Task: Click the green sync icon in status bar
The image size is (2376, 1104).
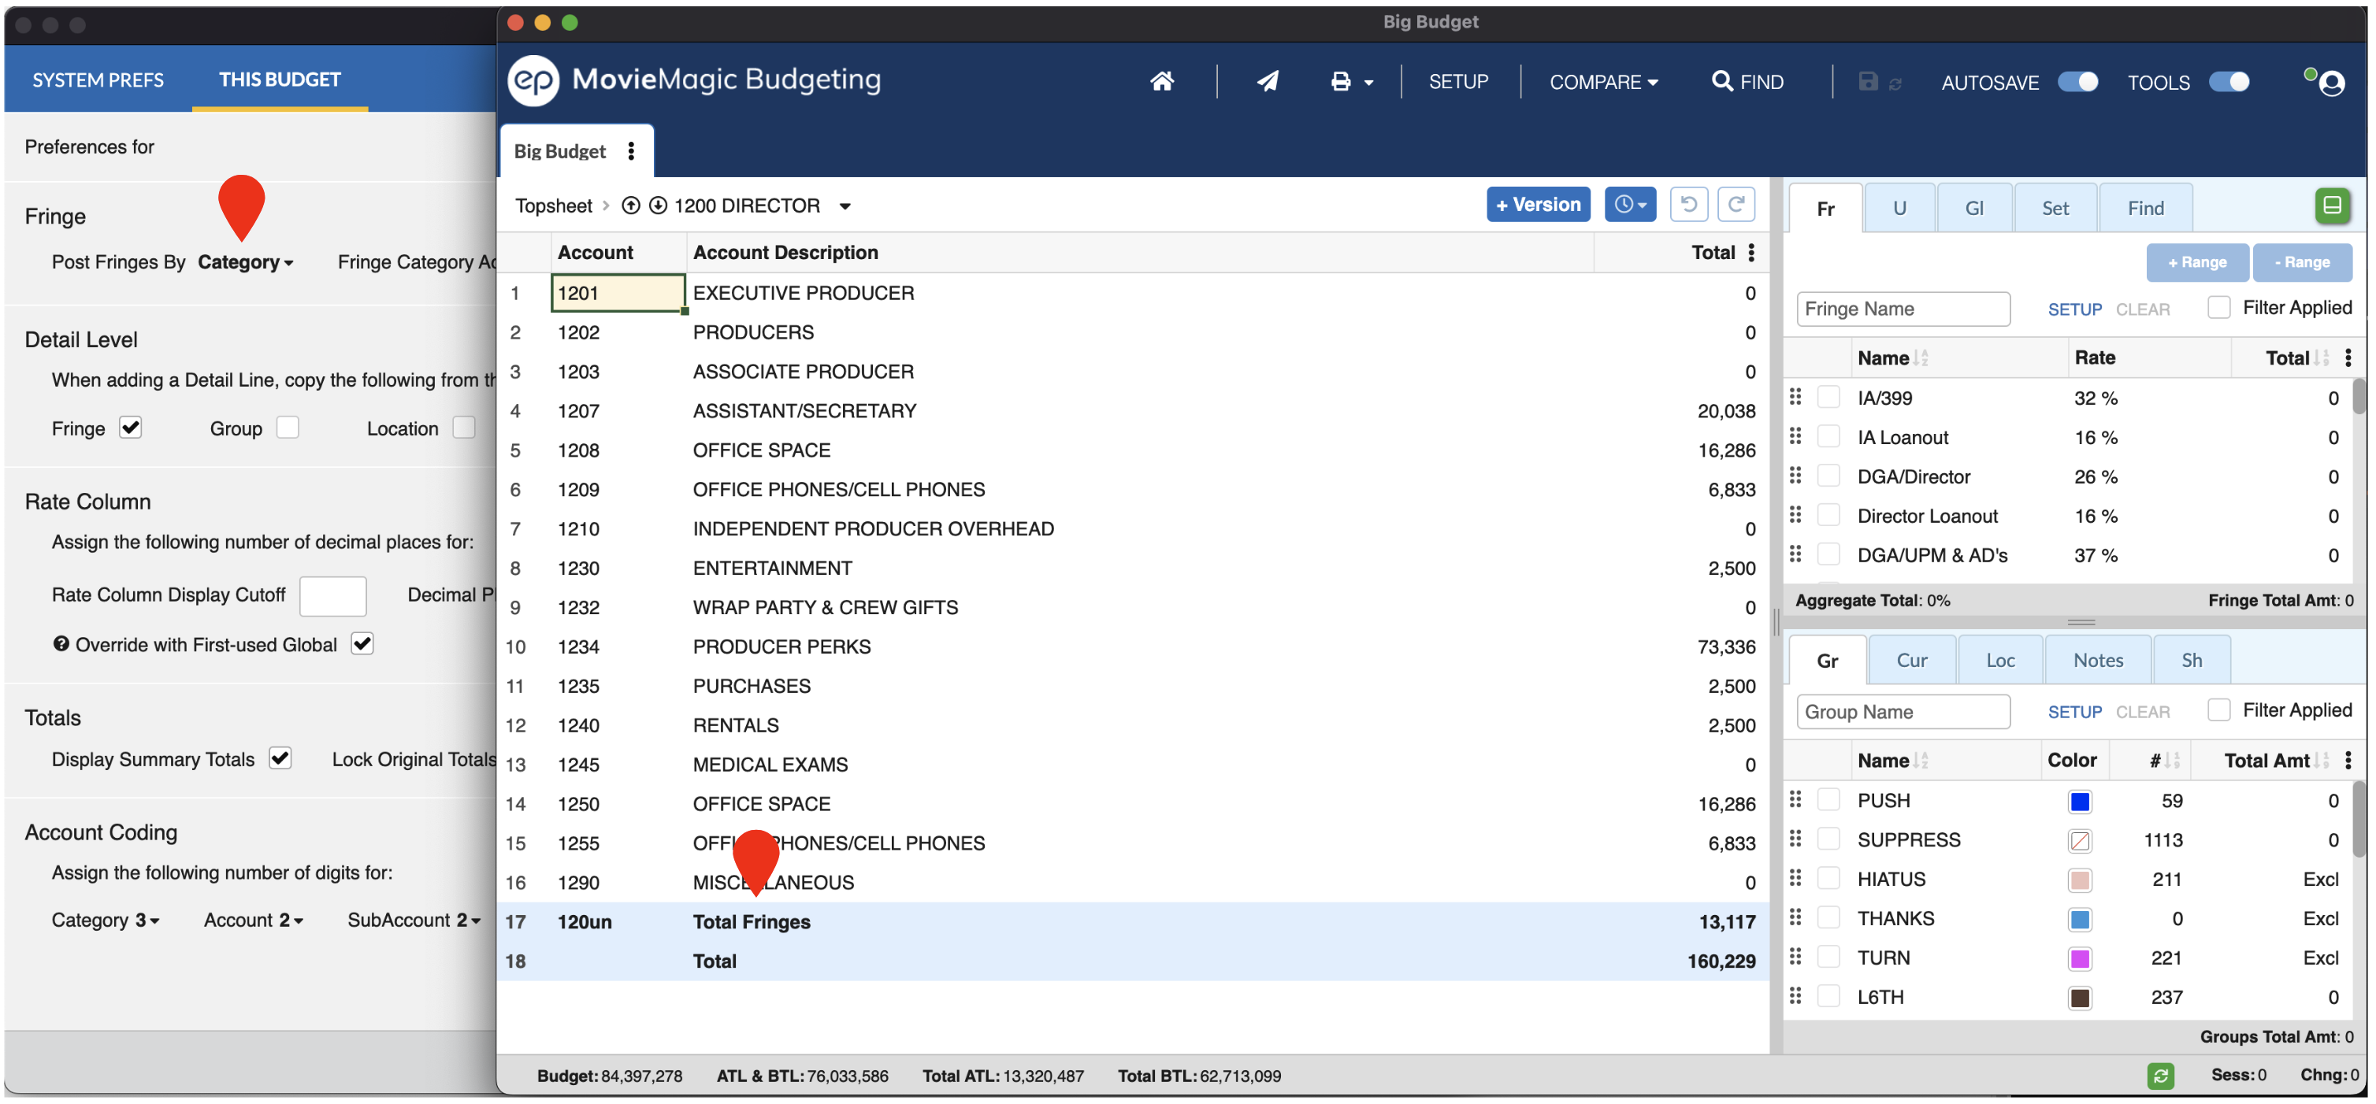Action: 2160,1076
